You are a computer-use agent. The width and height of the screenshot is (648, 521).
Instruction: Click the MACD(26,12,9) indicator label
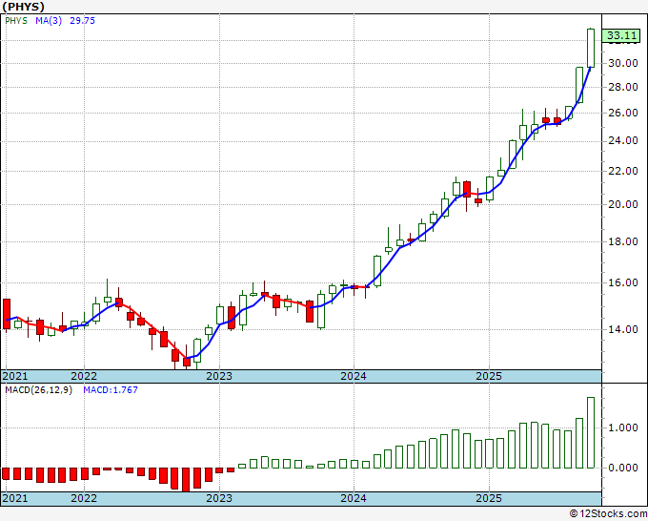38,390
